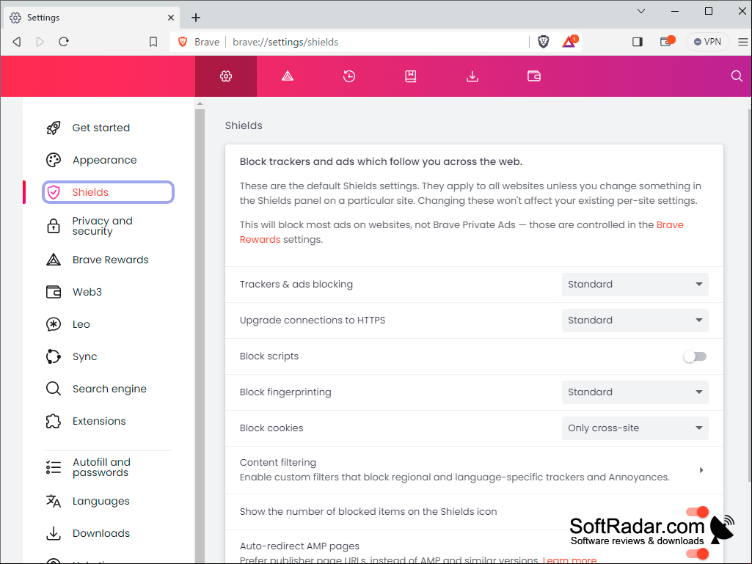
Task: Click the sidebar scroll-up arrow
Action: 200,103
